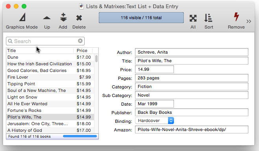The image size is (259, 151).
Task: Select All records icon
Action: click(x=193, y=18)
